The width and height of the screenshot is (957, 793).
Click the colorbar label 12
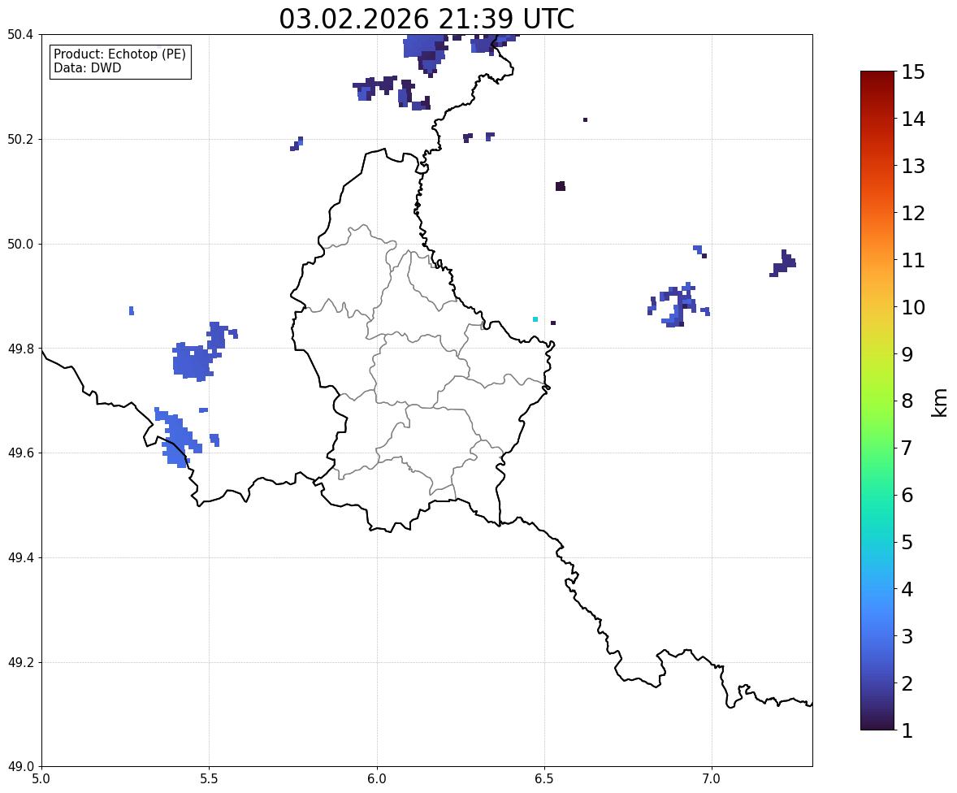[913, 213]
